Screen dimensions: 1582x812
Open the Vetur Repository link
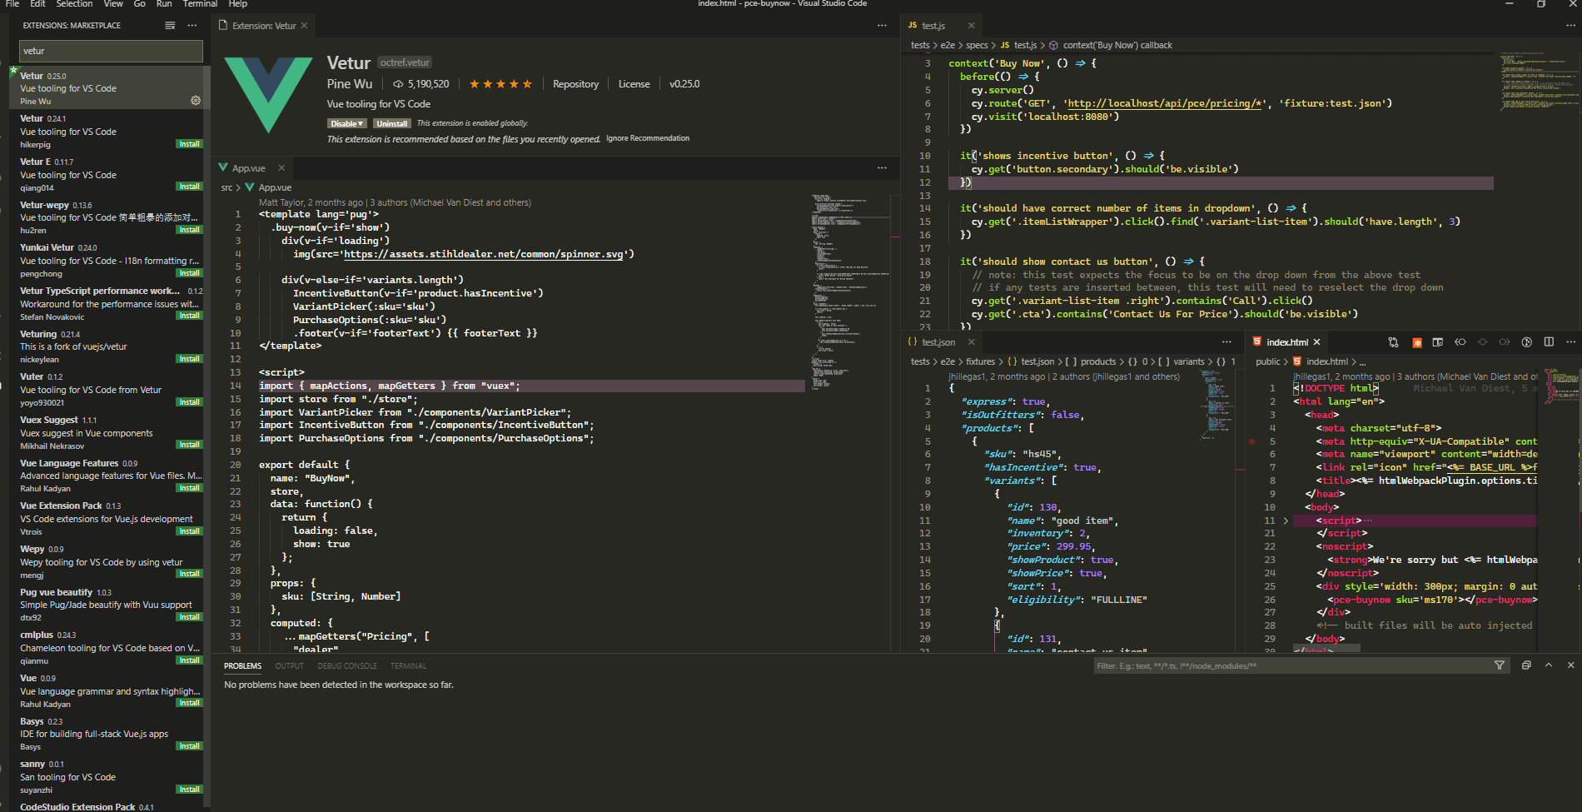click(x=575, y=83)
